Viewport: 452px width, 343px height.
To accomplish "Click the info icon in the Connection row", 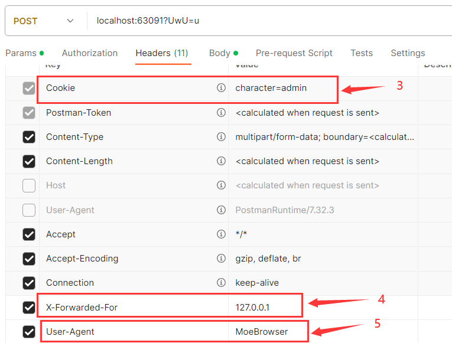I will [x=221, y=282].
